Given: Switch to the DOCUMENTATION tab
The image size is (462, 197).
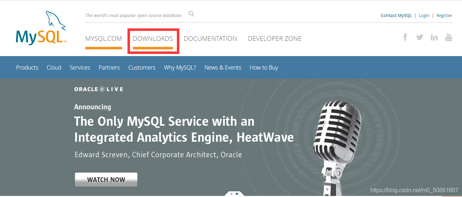Looking at the screenshot, I should click(210, 39).
